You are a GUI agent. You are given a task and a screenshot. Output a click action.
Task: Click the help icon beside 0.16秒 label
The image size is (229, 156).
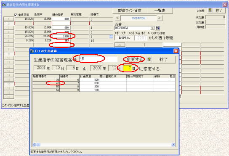[210, 10]
